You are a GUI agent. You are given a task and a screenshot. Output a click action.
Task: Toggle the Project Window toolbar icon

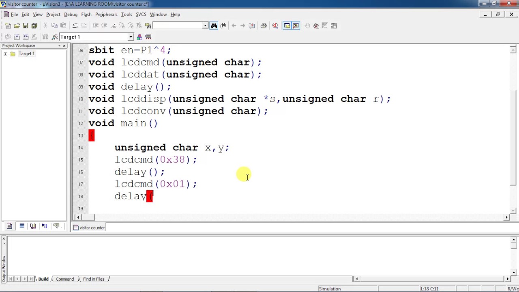[287, 26]
